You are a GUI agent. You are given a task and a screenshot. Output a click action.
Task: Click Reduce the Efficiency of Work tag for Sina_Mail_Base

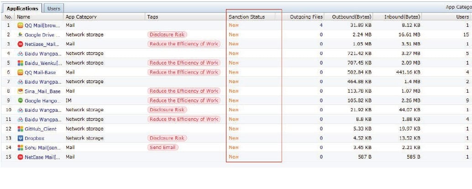(184, 91)
